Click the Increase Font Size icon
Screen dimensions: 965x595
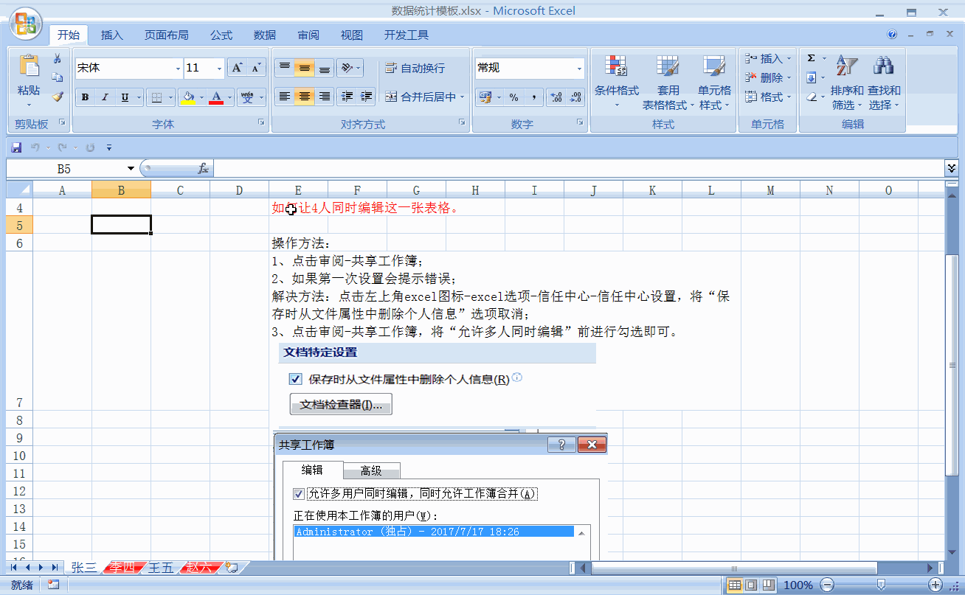pyautogui.click(x=237, y=68)
